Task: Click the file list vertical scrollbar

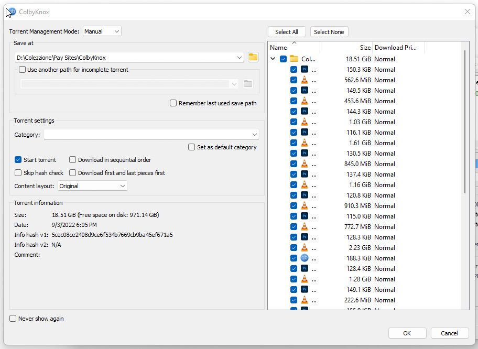Action: pyautogui.click(x=464, y=121)
